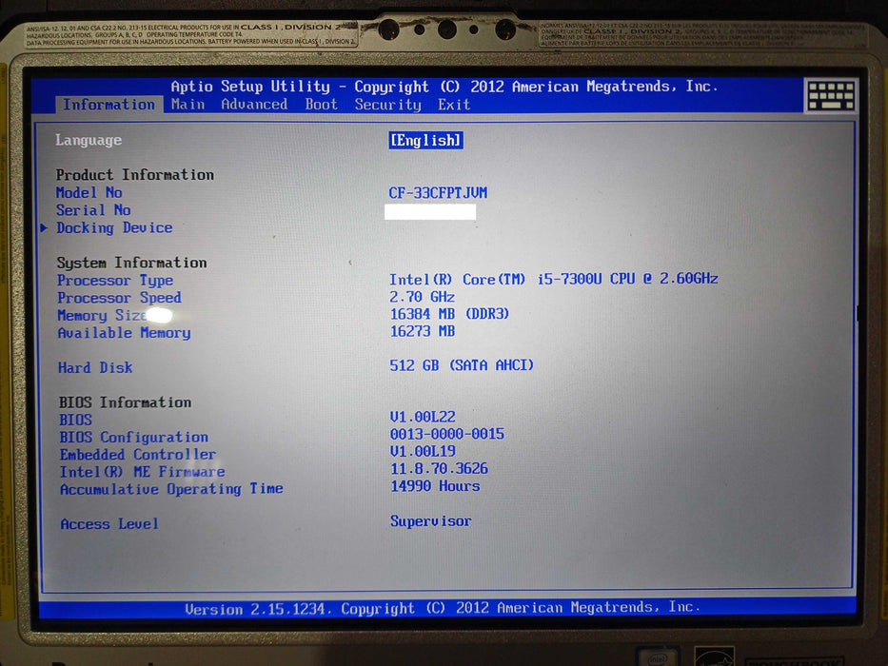888x666 pixels.
Task: Click the Memory Size label
Action: click(102, 316)
